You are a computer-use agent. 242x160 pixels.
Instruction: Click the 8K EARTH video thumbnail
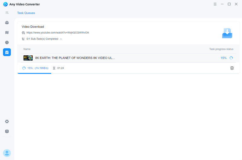click(28, 58)
